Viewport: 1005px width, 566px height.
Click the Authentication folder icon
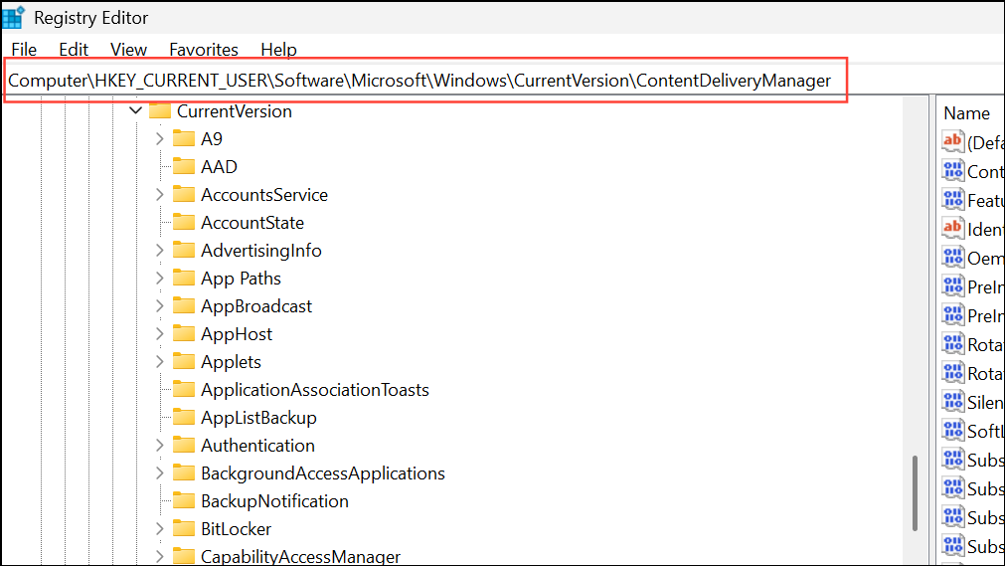click(184, 446)
